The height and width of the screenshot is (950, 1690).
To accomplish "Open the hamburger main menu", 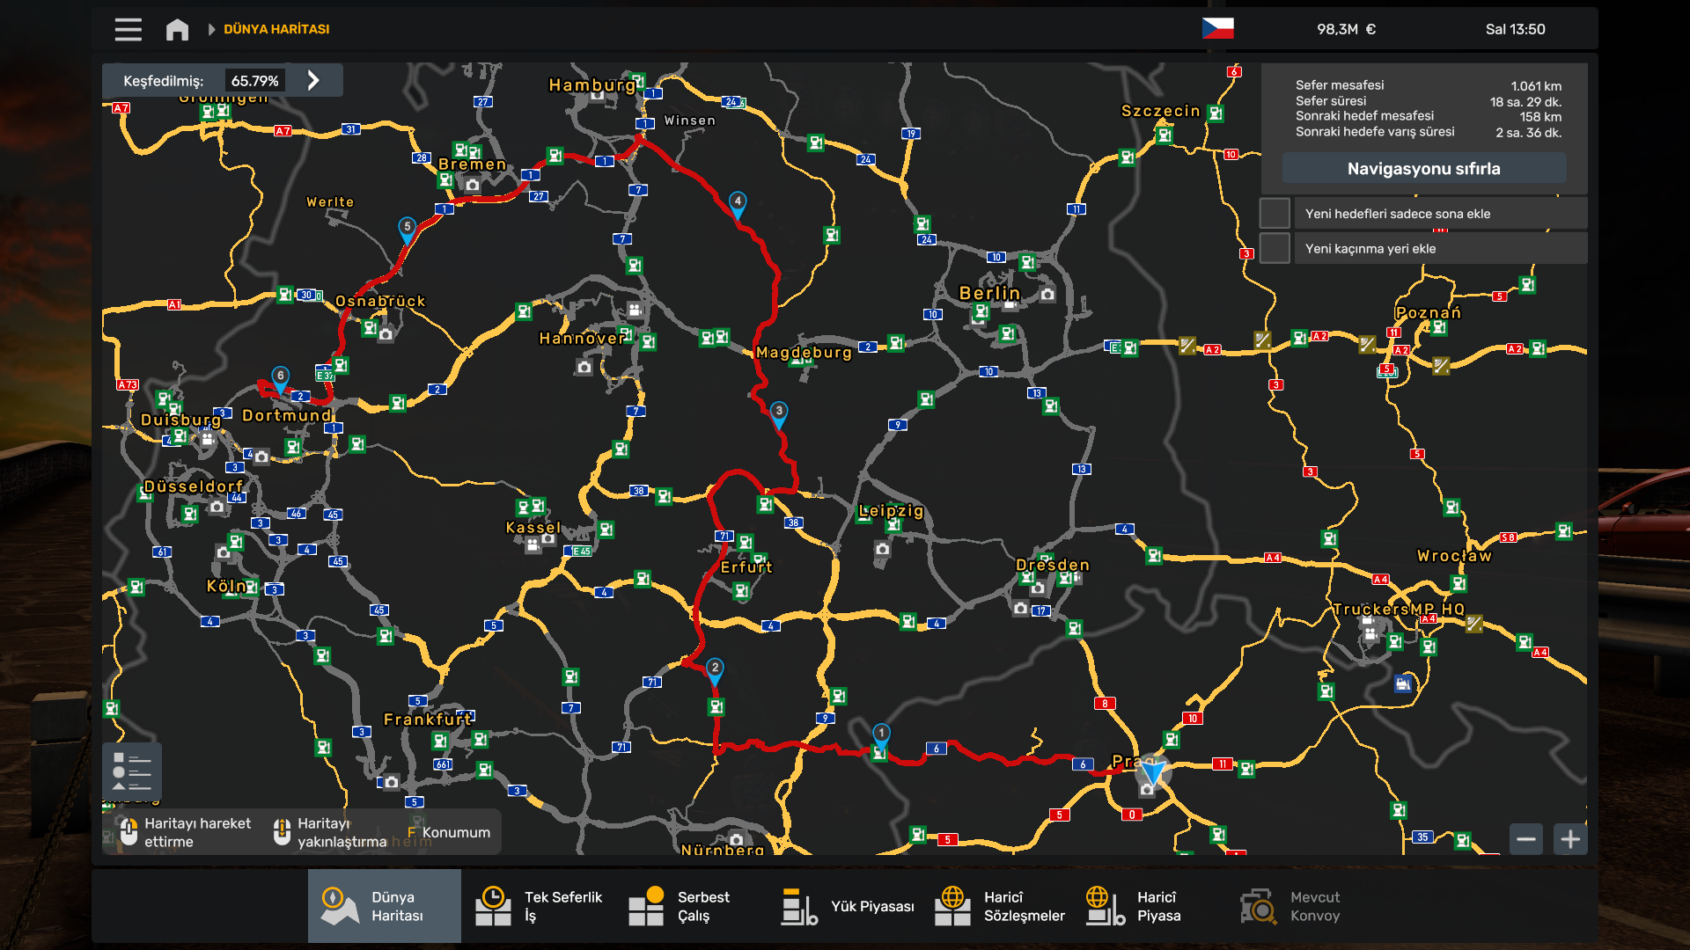I will coord(128,29).
